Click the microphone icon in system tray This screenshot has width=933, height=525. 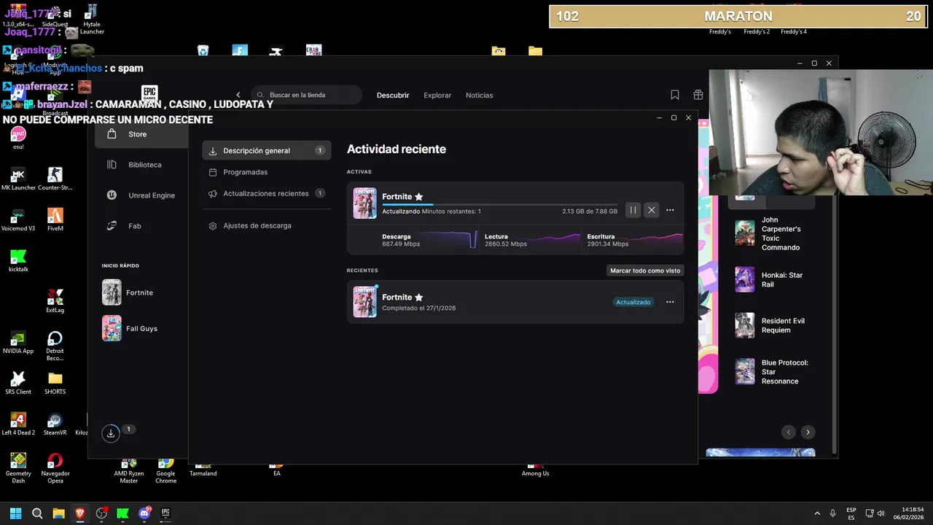pyautogui.click(x=833, y=513)
